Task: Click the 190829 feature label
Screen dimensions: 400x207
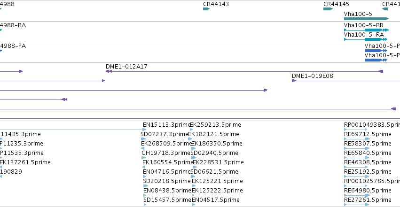Action: [x=11, y=172]
